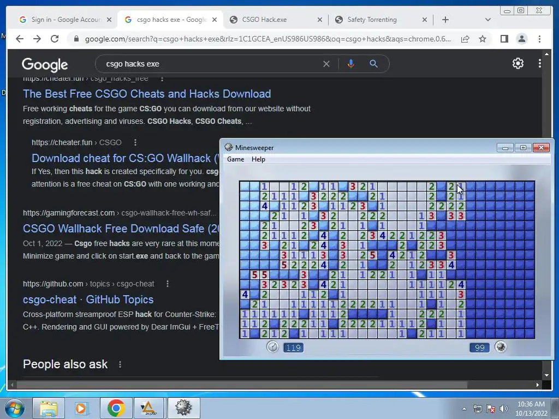Image resolution: width=559 pixels, height=419 pixels.
Task: Reload the Google search page
Action: coord(55,39)
